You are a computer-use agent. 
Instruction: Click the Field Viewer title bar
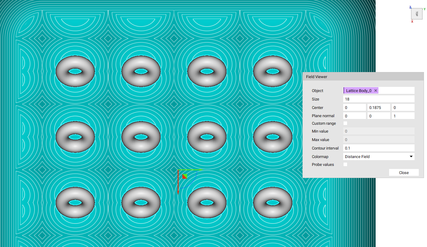click(x=363, y=77)
